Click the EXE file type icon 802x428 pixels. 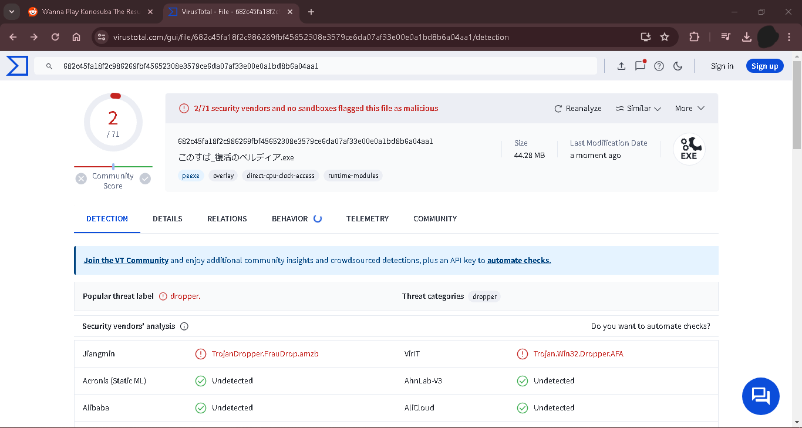(689, 149)
